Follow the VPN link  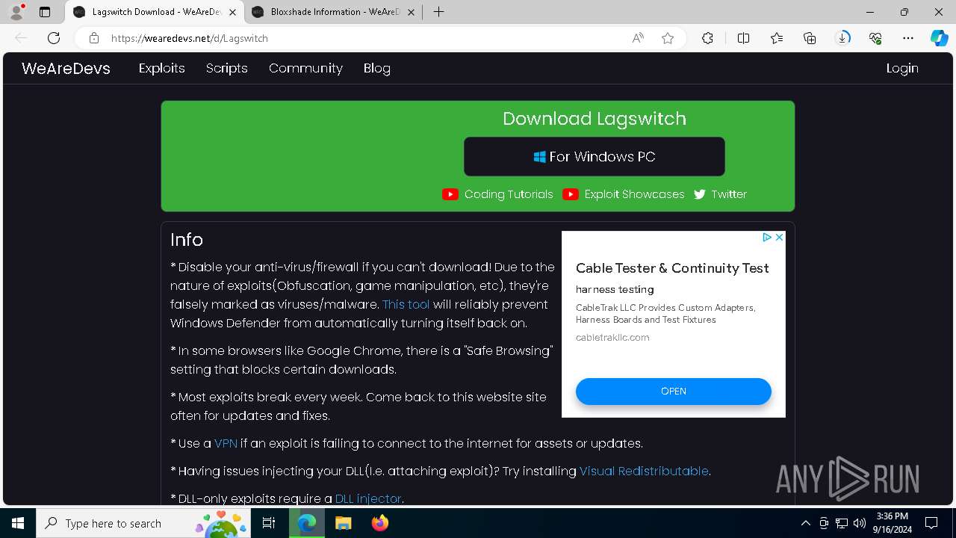[x=226, y=443]
